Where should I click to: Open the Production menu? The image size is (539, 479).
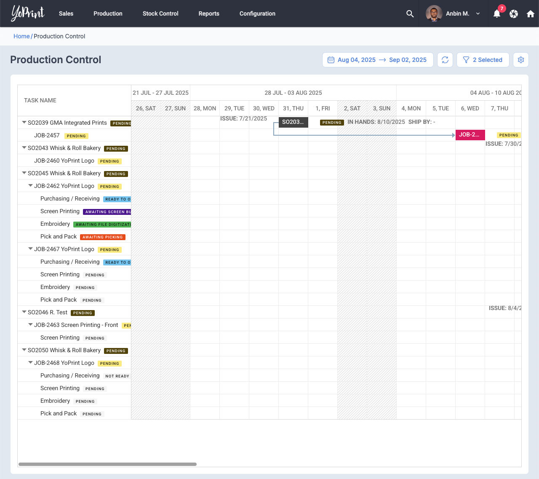[108, 13]
